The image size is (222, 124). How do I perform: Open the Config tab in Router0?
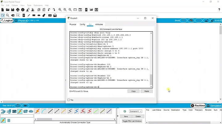click(x=82, y=24)
